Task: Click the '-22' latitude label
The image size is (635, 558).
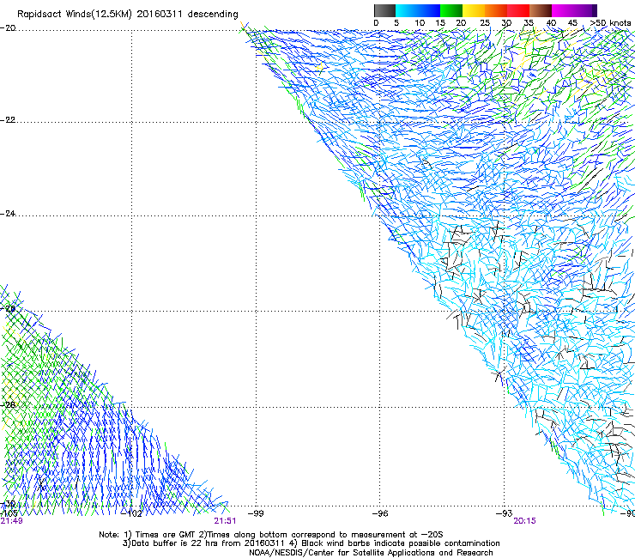Action: pyautogui.click(x=8, y=120)
